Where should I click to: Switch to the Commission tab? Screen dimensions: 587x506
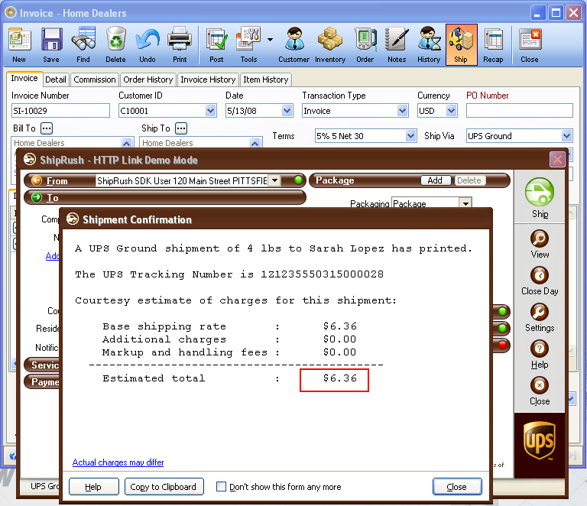point(94,79)
